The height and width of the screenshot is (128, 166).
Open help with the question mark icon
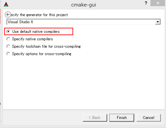click(146, 3)
